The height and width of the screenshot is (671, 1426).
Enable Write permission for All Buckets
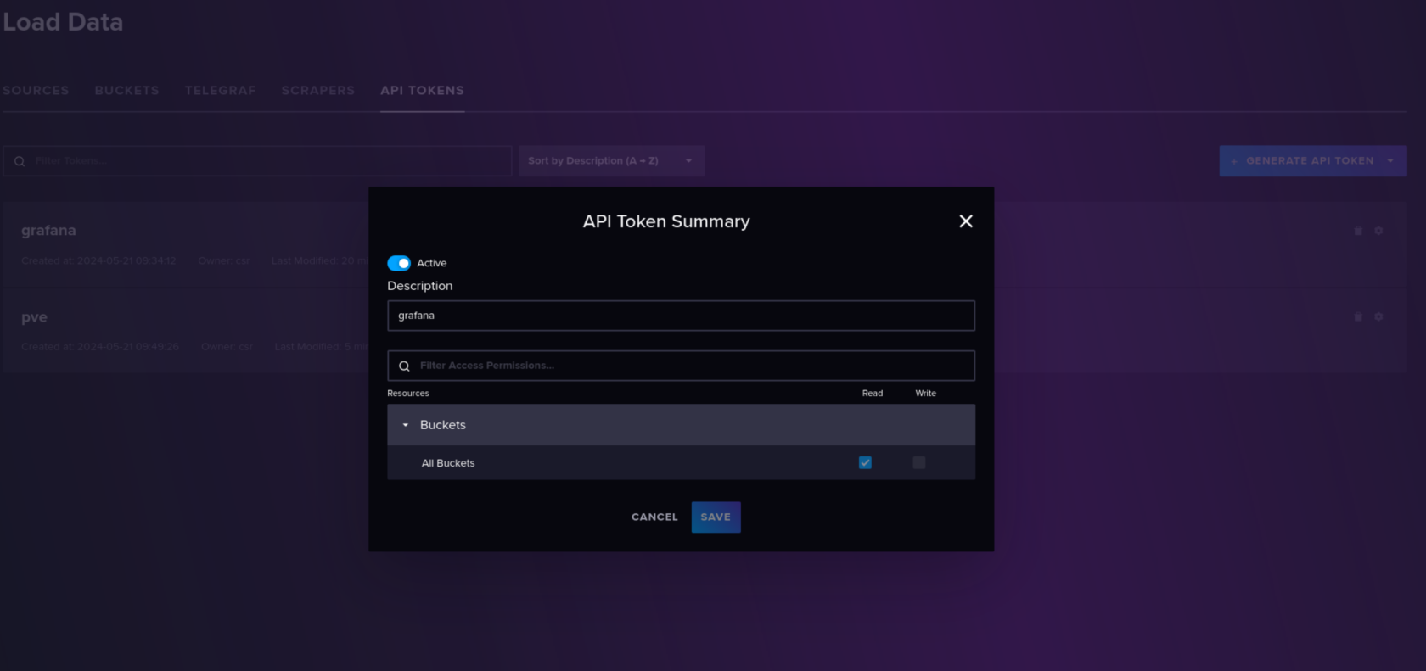(x=918, y=463)
